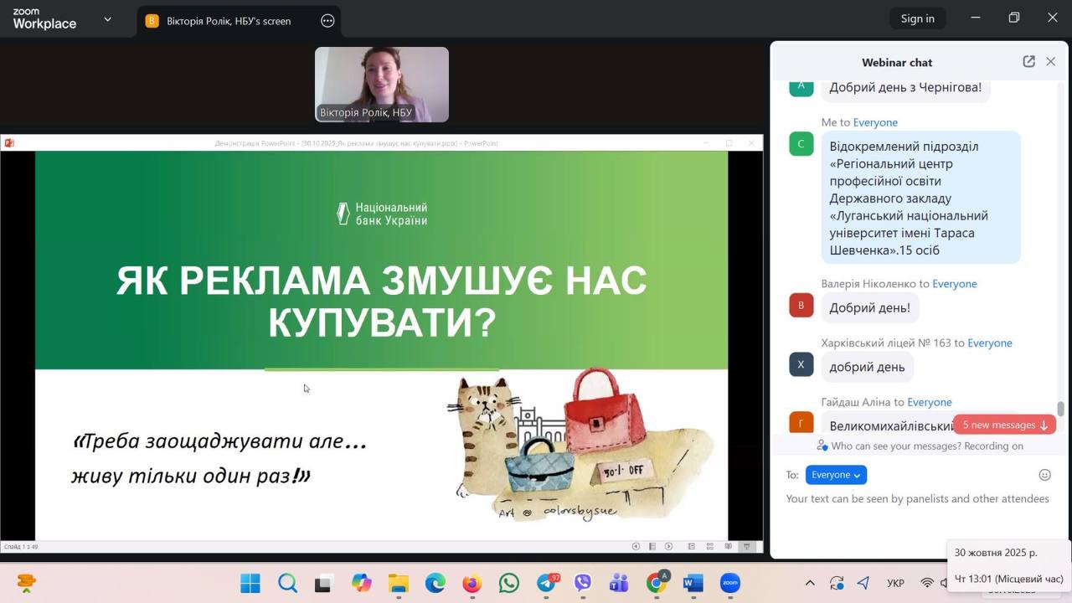Jump to the 5 new messages

pos(1004,425)
